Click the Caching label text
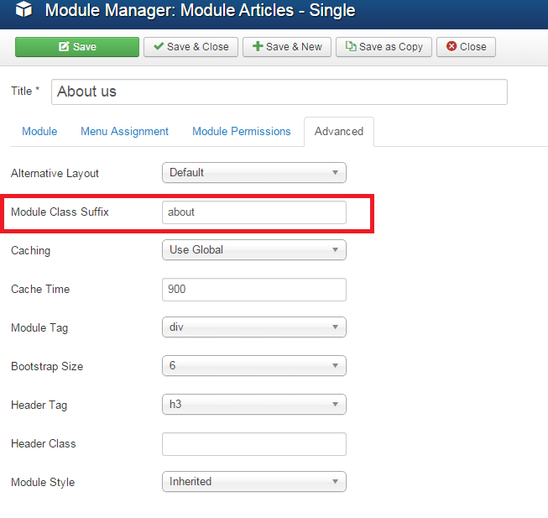The image size is (548, 518). click(x=31, y=251)
